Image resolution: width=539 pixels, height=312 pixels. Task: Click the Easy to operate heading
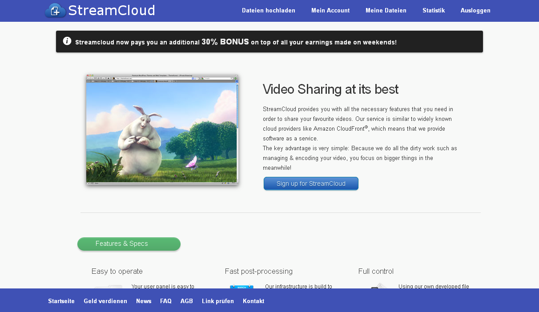117,272
